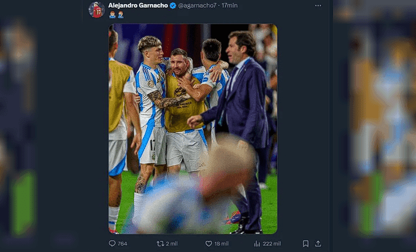Click the share upload icon

[x=318, y=243]
